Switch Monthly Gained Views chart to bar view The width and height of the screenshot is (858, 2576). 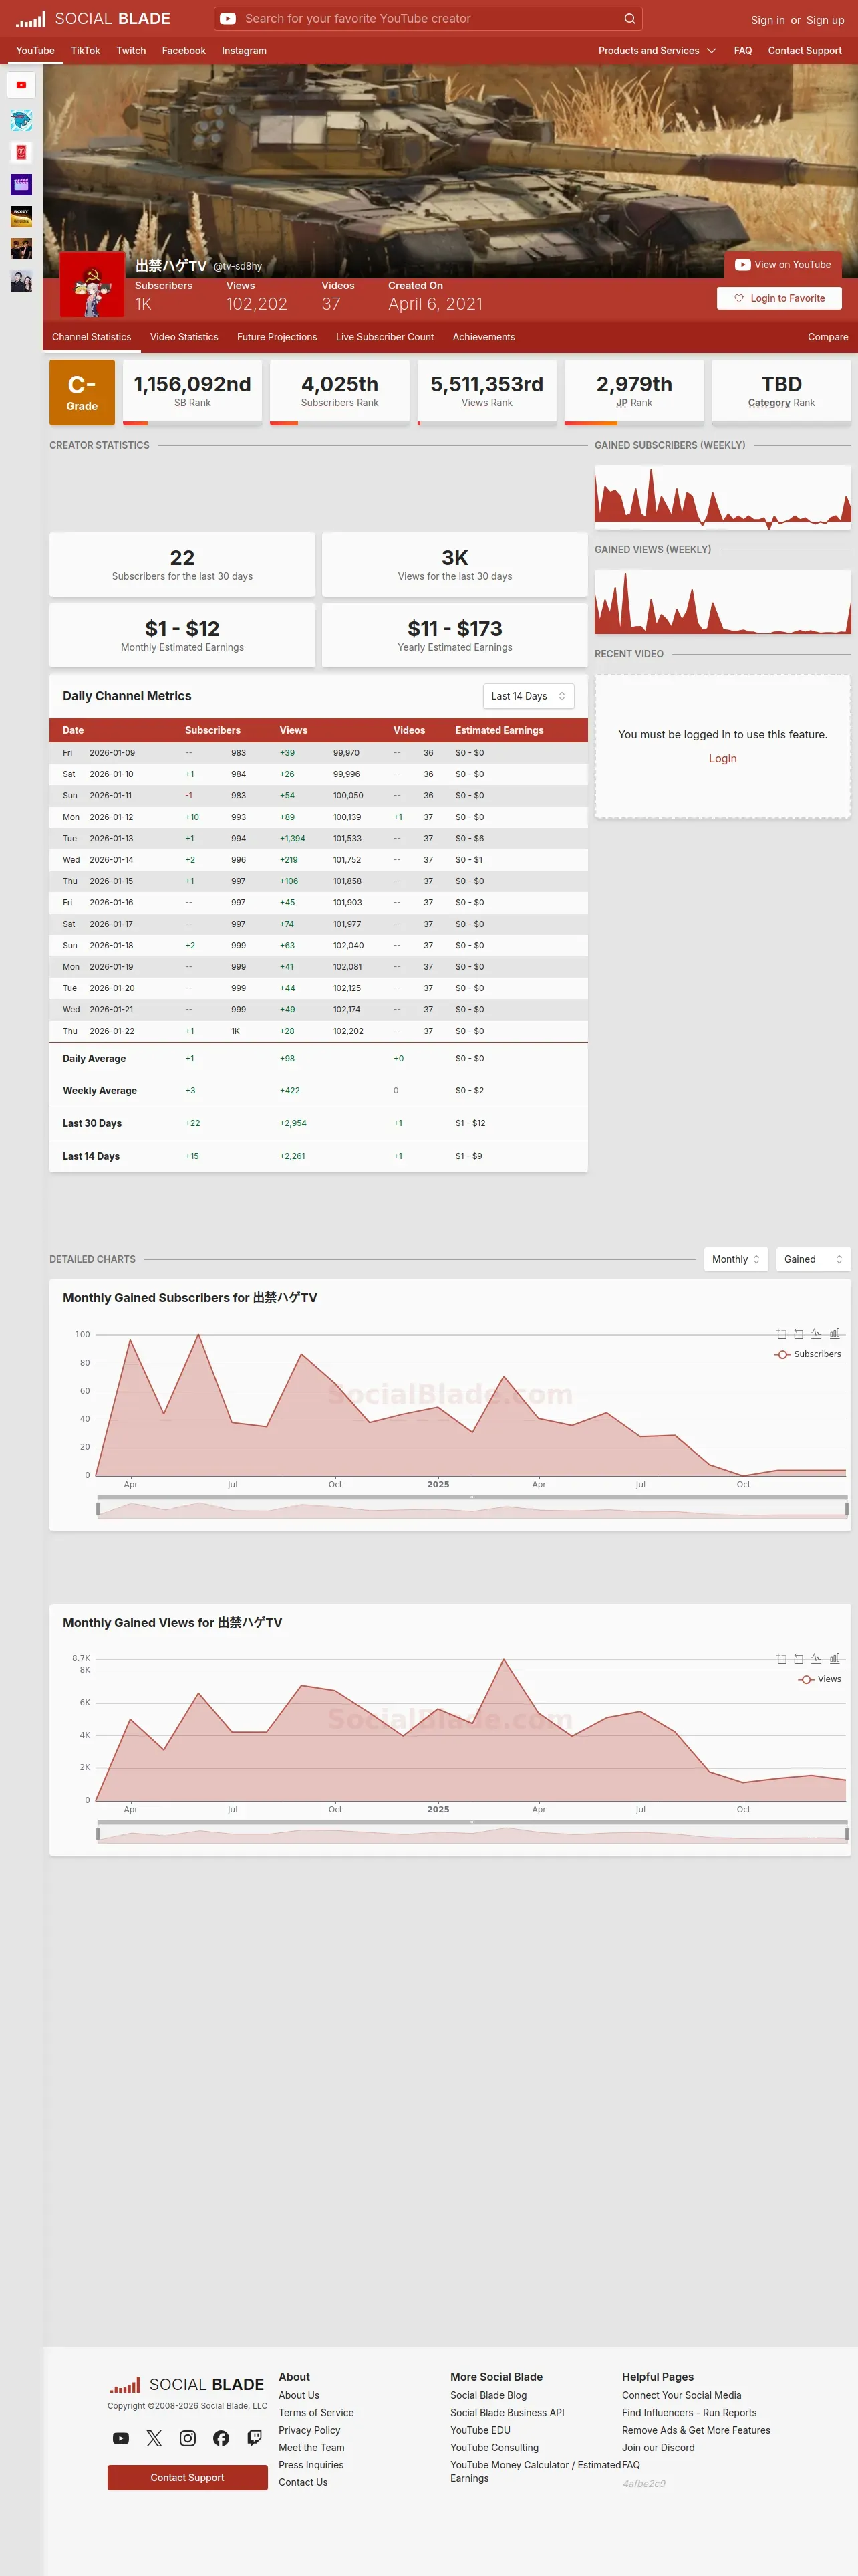(834, 1659)
